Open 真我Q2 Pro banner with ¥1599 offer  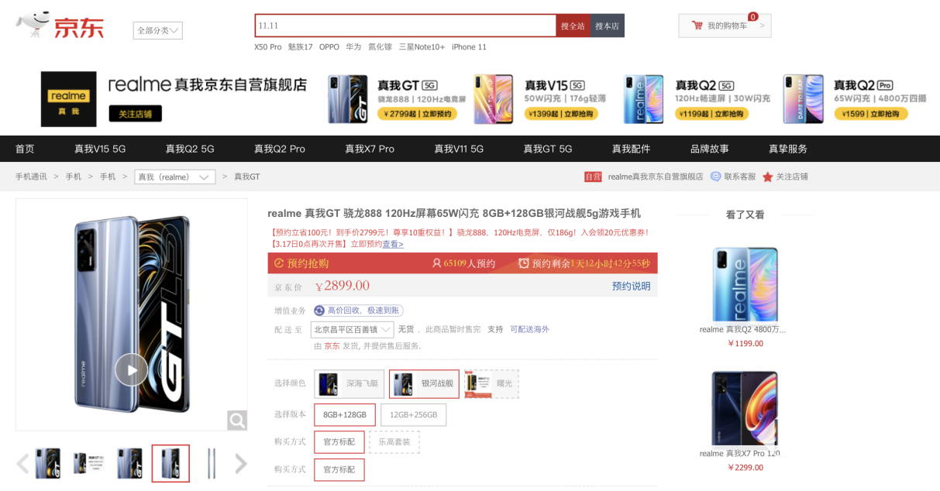(x=855, y=99)
